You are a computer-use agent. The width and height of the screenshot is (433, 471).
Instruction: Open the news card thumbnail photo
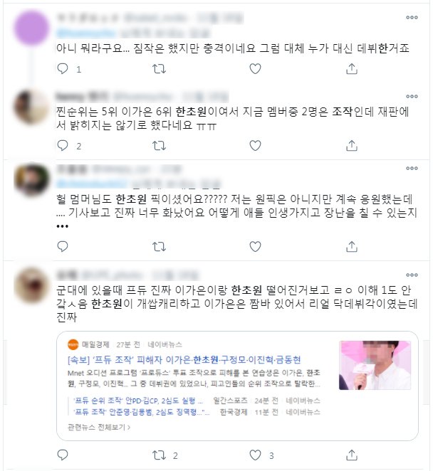[375, 365]
